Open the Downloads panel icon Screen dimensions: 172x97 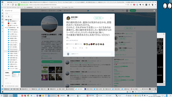(2, 13)
